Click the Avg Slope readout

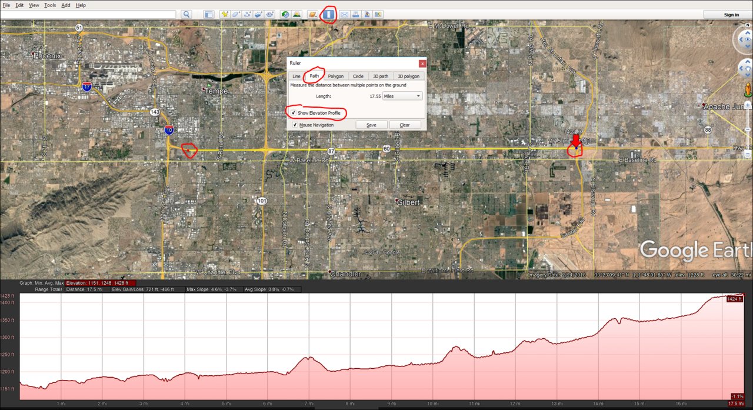tap(274, 289)
